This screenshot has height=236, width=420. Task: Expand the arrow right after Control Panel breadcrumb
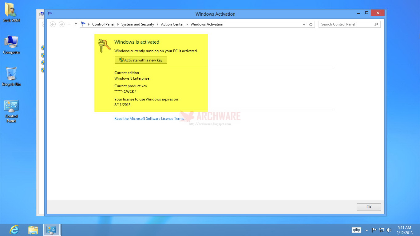pyautogui.click(x=118, y=24)
